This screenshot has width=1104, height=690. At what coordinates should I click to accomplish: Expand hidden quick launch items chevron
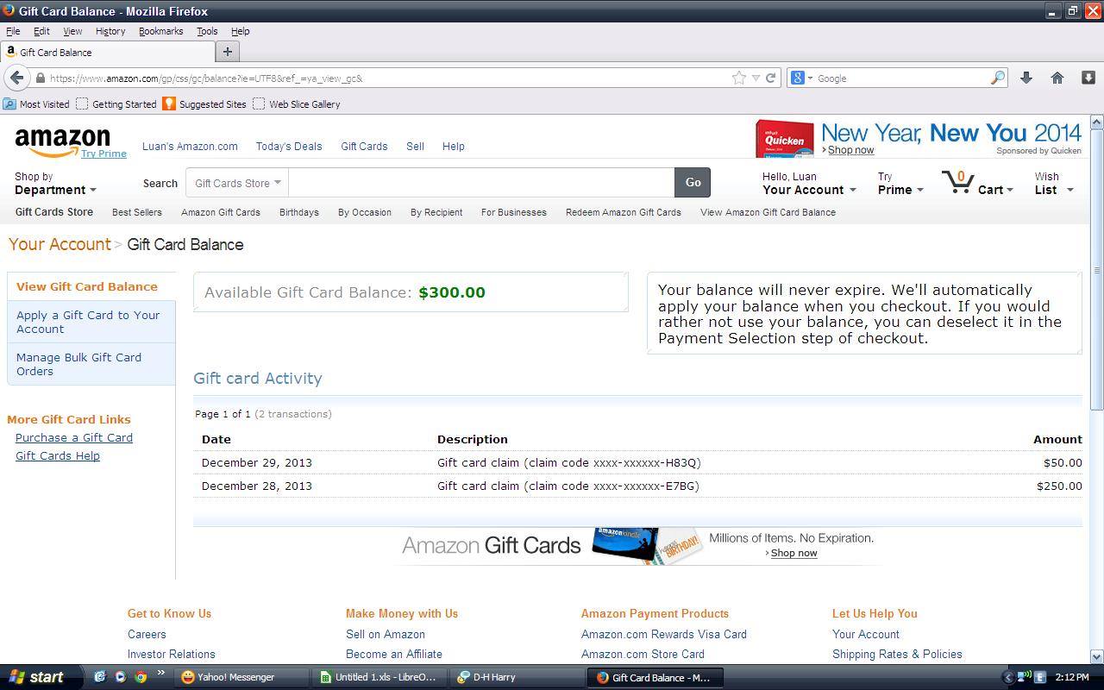[160, 674]
